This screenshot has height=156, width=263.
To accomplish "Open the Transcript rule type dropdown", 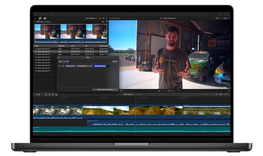I will tap(71, 66).
